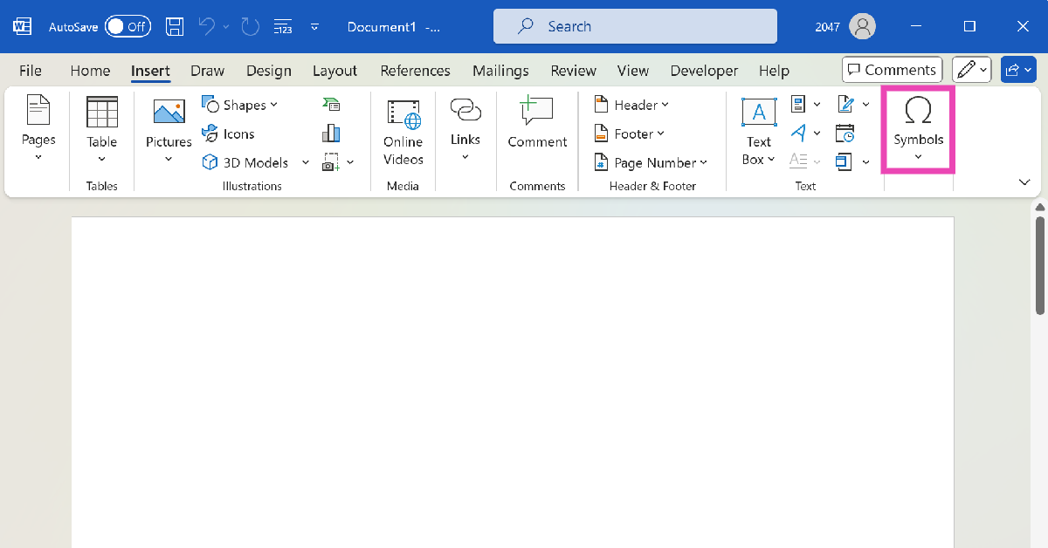Click the Icons button in Illustrations
The image size is (1048, 548).
tap(228, 134)
